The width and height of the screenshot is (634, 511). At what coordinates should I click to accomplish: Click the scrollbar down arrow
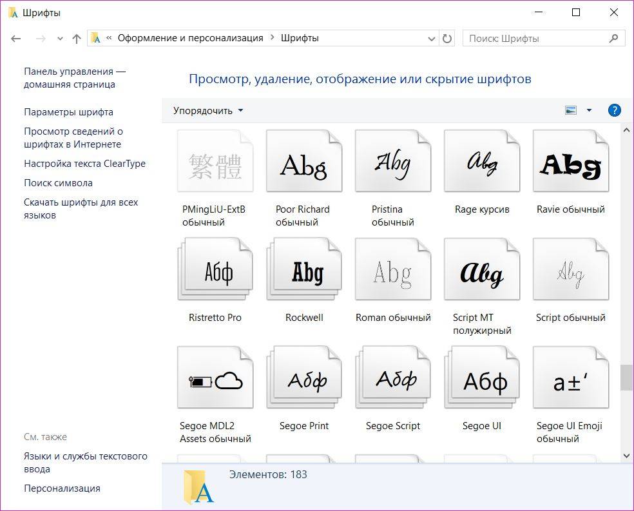[x=627, y=456]
